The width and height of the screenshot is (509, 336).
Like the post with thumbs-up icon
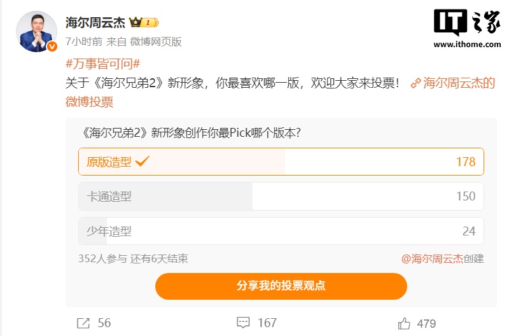(404, 323)
